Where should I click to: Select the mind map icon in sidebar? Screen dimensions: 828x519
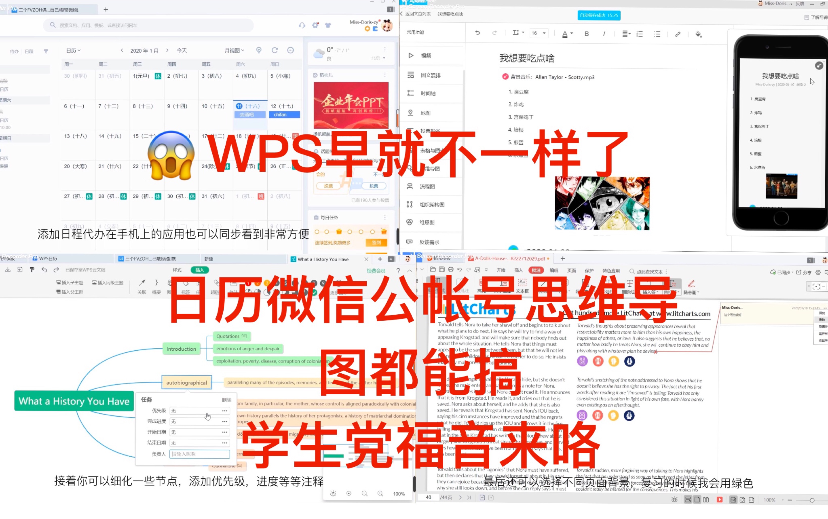pyautogui.click(x=411, y=169)
